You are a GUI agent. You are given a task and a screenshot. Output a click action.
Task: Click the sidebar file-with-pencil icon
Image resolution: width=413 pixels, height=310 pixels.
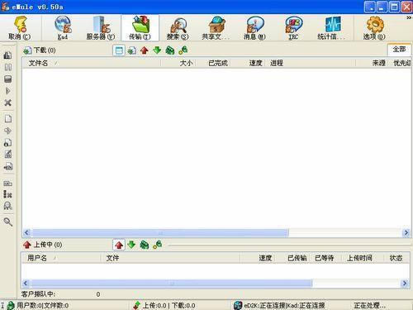click(8, 155)
